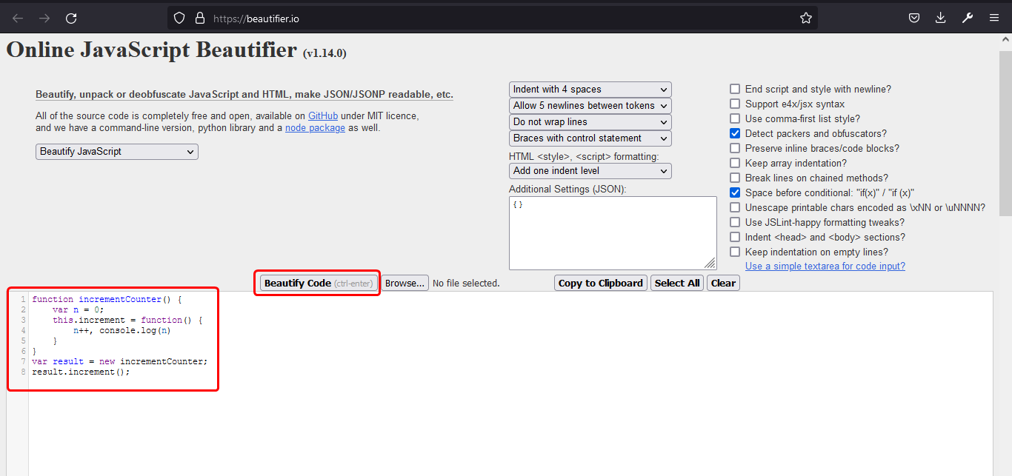Image resolution: width=1012 pixels, height=476 pixels.
Task: Click the resize grip of the settings textarea
Action: [x=710, y=264]
